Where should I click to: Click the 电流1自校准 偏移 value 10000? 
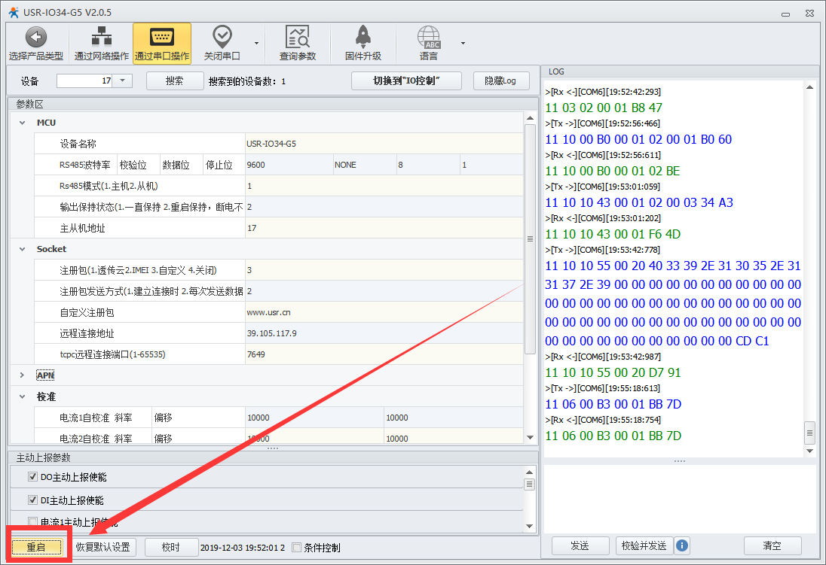coord(453,418)
